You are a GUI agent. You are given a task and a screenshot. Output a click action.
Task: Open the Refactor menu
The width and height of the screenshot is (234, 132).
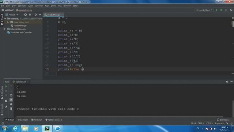point(39,6)
